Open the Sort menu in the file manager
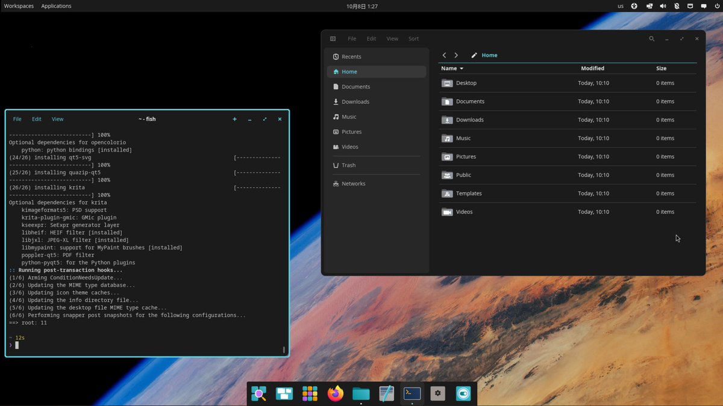This screenshot has height=406, width=723. (x=413, y=38)
